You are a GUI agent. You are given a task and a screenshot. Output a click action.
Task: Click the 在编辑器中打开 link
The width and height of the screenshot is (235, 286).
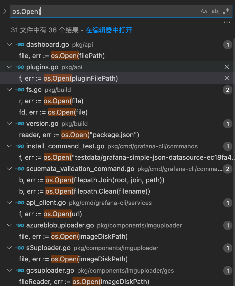click(x=109, y=30)
